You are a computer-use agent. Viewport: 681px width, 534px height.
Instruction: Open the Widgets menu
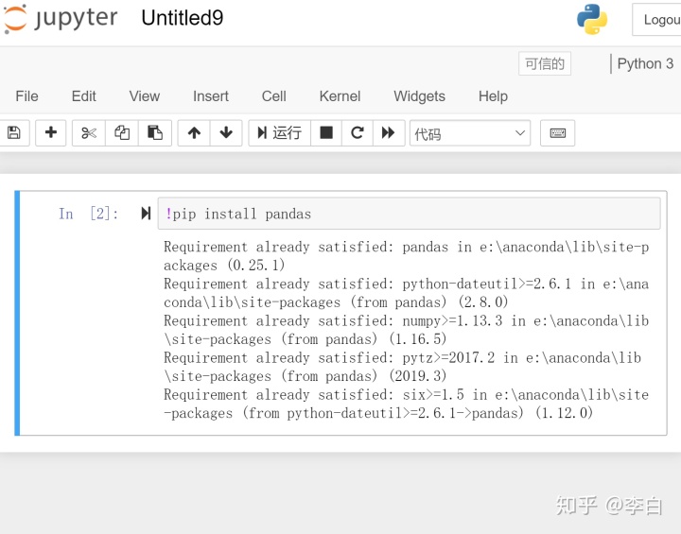[x=420, y=96]
